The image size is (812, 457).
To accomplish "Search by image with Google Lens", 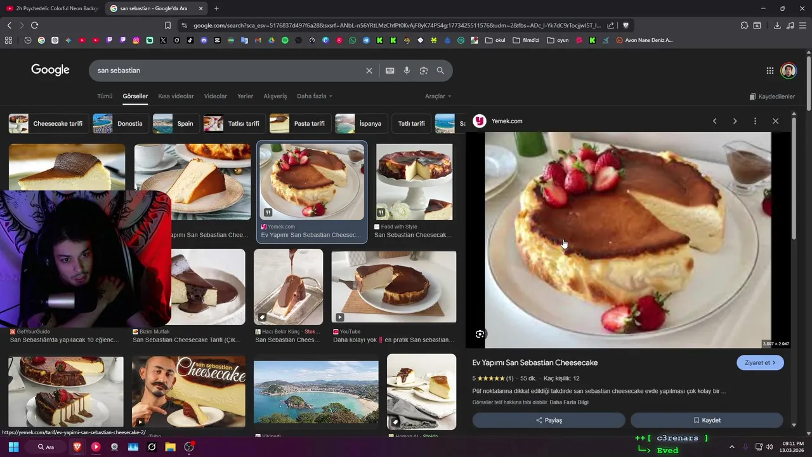I will point(424,70).
